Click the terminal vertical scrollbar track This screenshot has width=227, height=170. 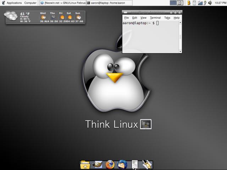[180, 37]
